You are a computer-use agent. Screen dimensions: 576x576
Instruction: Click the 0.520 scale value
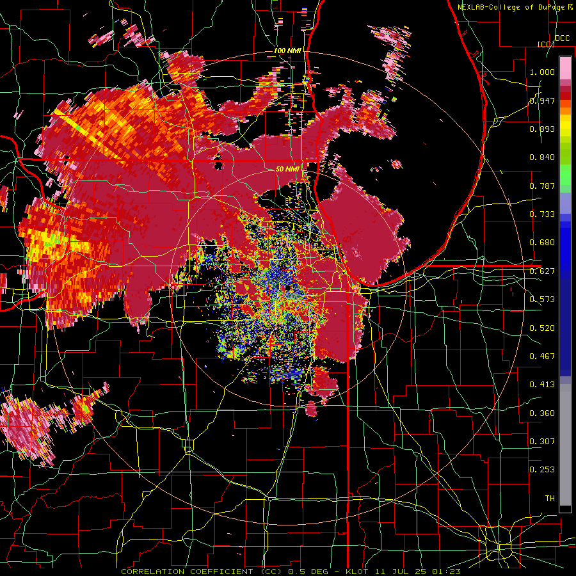click(542, 328)
